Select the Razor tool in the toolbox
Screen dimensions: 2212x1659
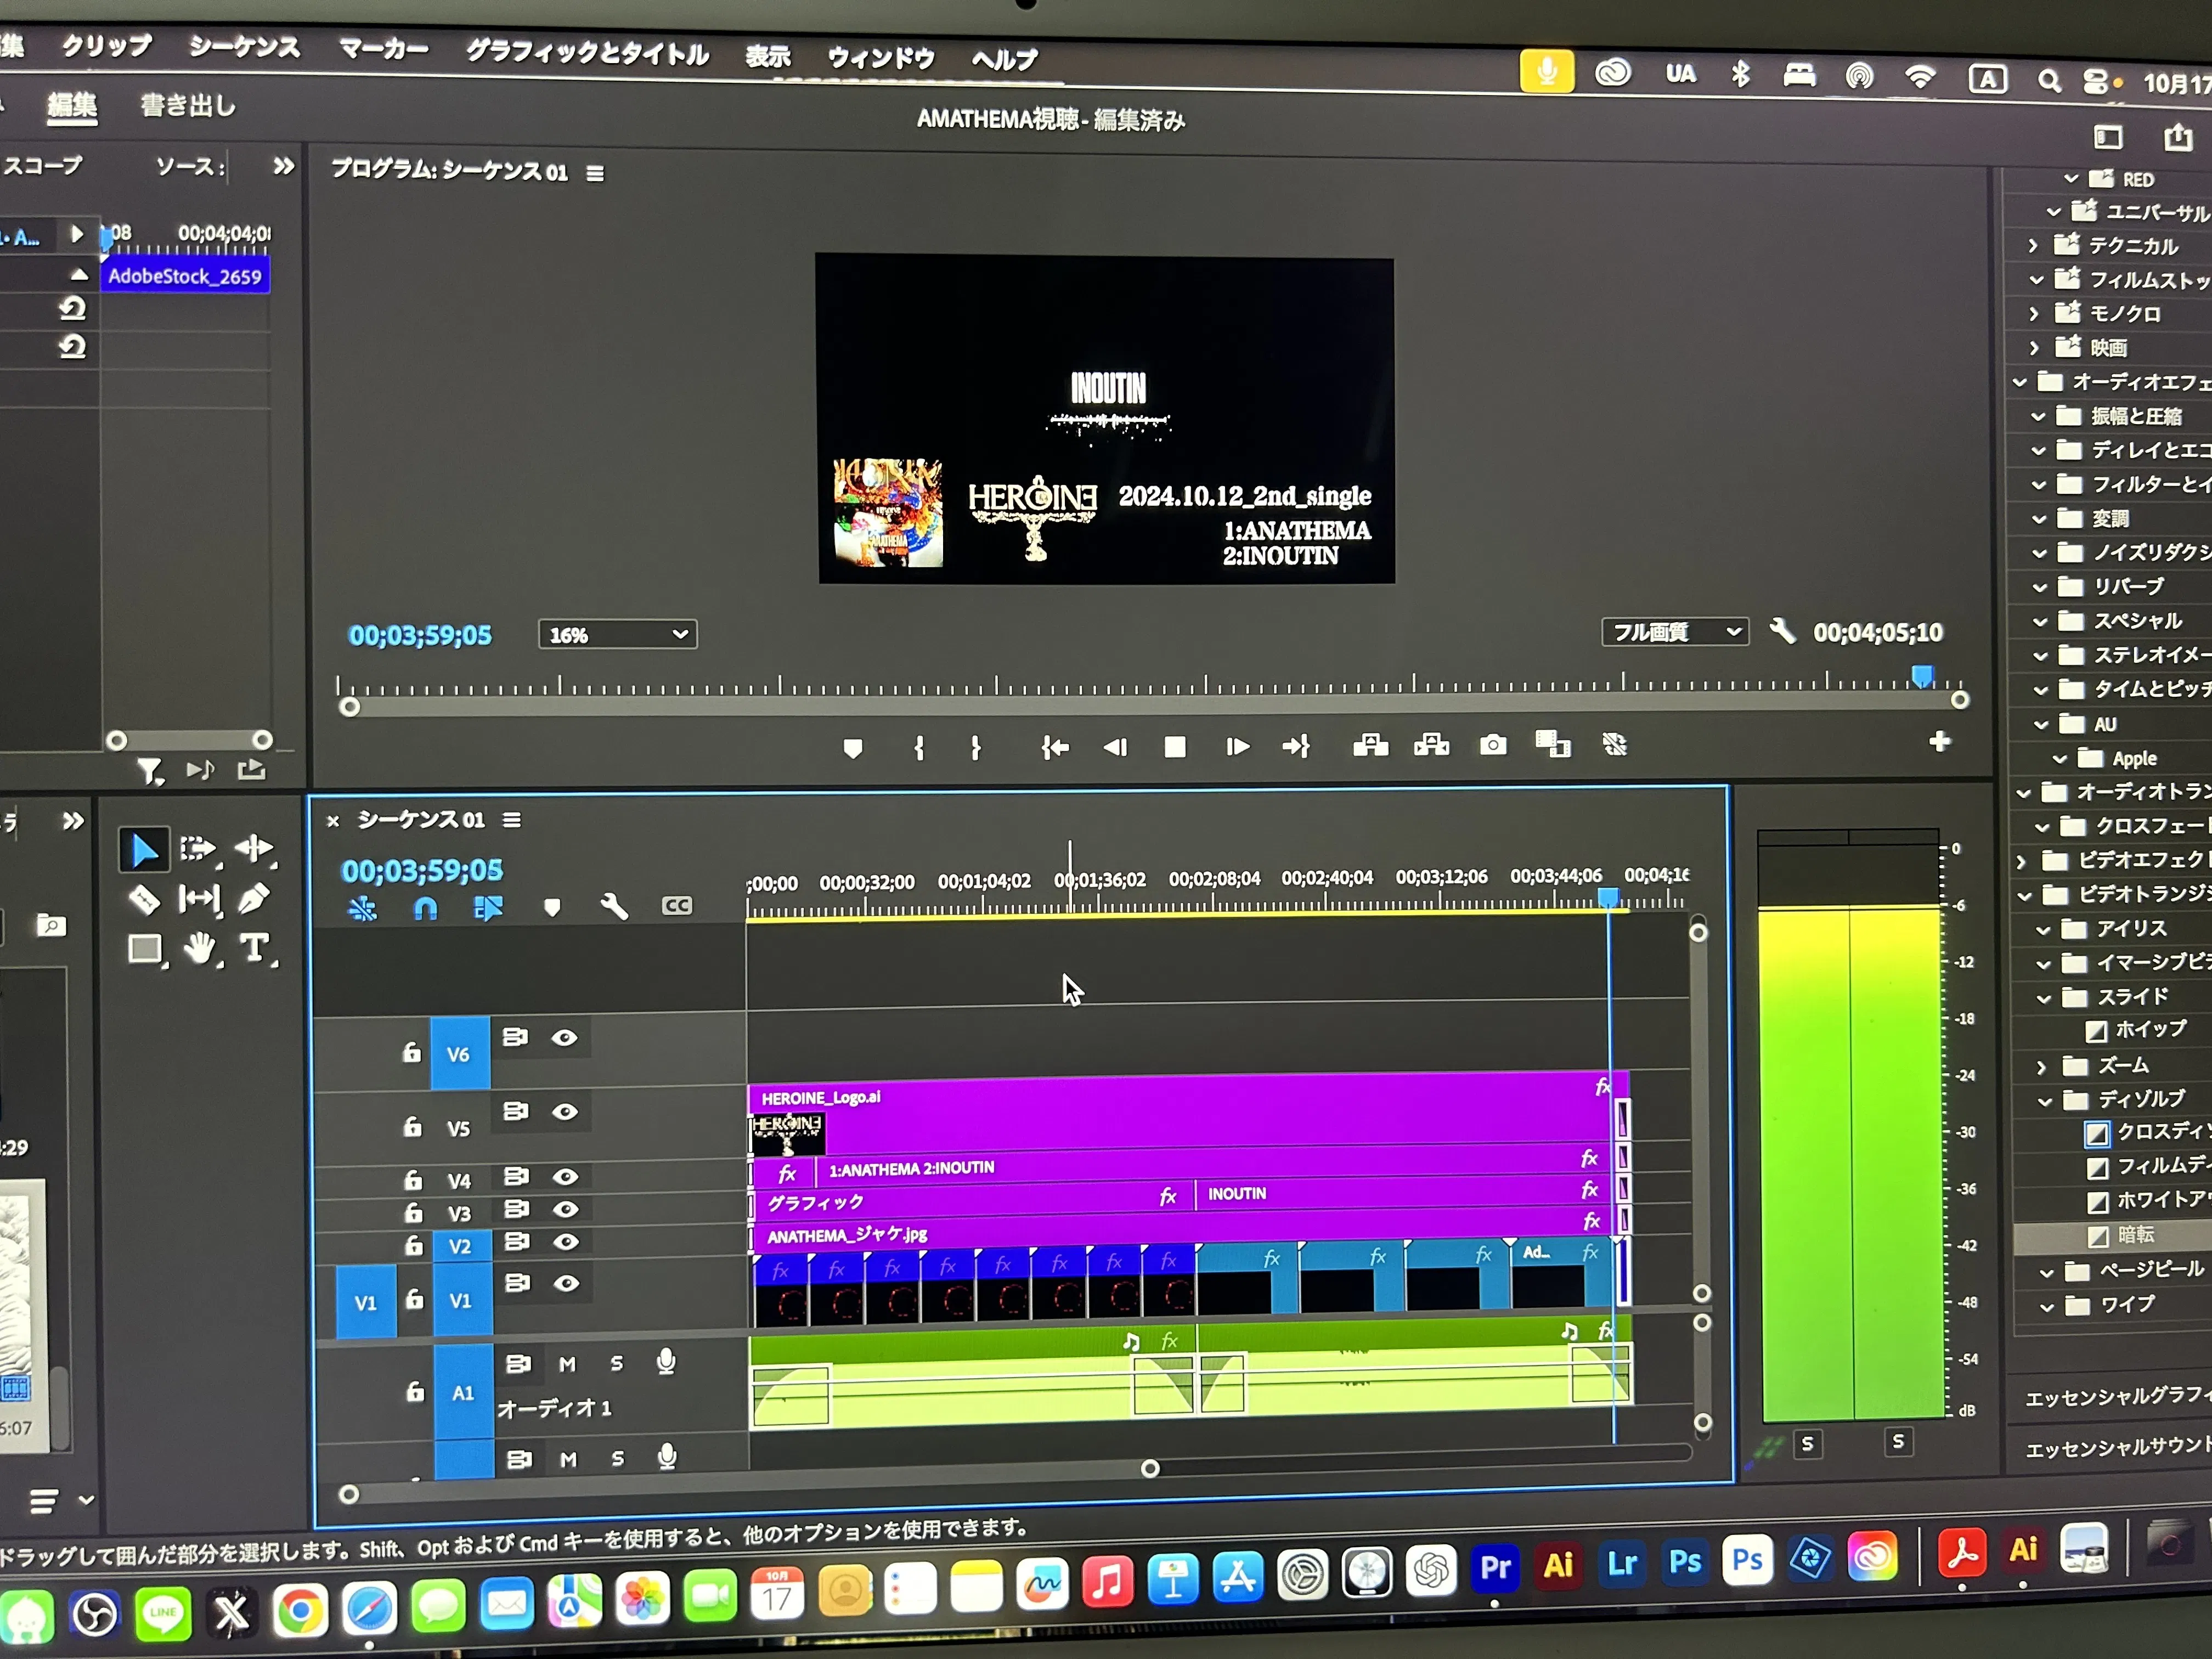point(145,900)
